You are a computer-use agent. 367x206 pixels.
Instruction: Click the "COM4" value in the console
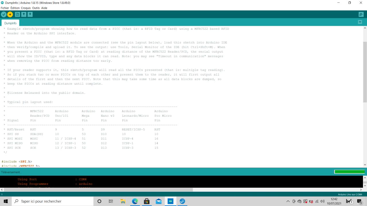point(83,179)
